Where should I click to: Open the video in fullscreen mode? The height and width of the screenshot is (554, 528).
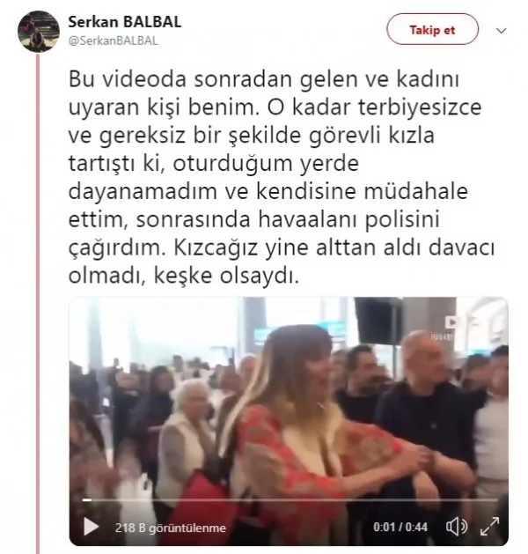point(490,527)
